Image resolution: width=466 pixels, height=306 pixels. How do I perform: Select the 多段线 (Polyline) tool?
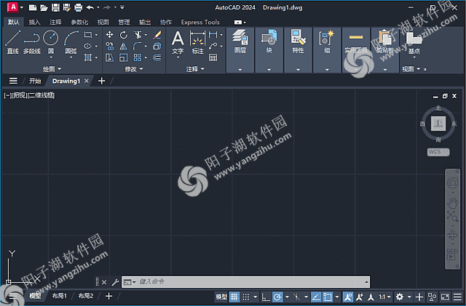32,41
